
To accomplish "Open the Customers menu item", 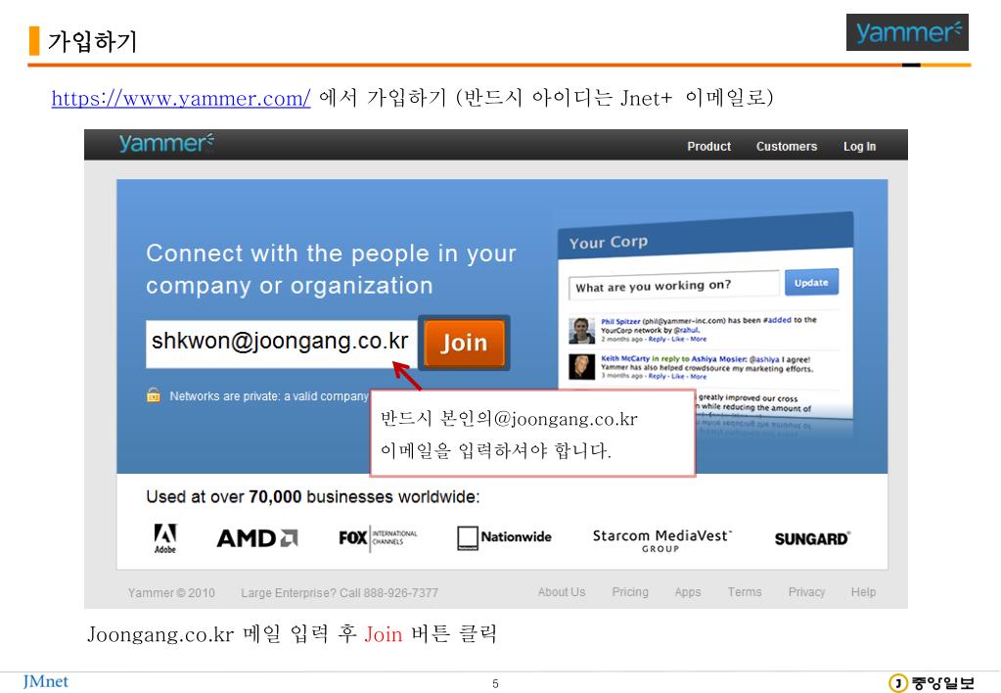I will [x=787, y=146].
